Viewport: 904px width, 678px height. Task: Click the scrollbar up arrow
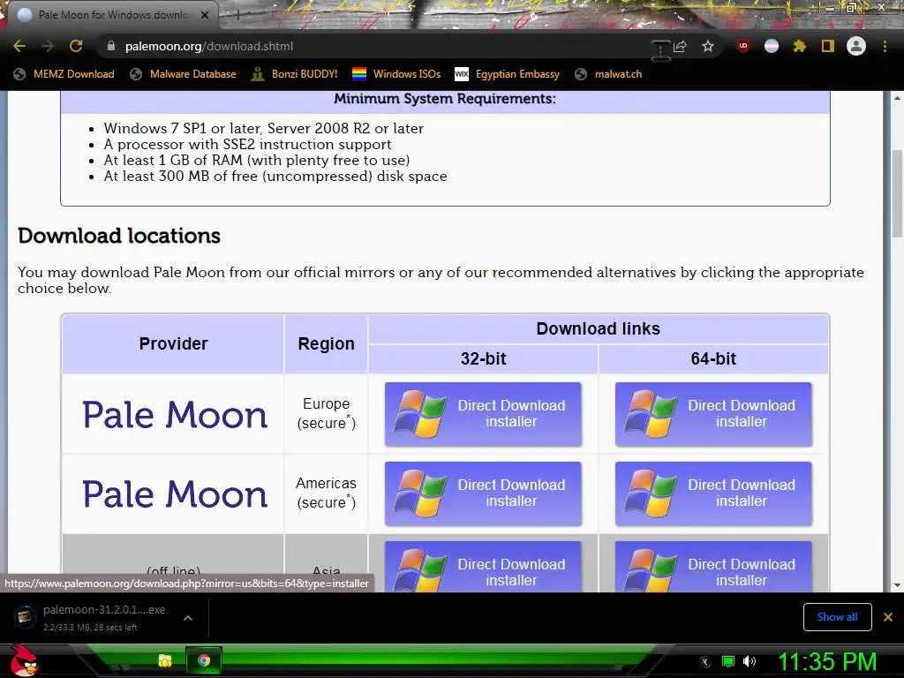pos(897,98)
